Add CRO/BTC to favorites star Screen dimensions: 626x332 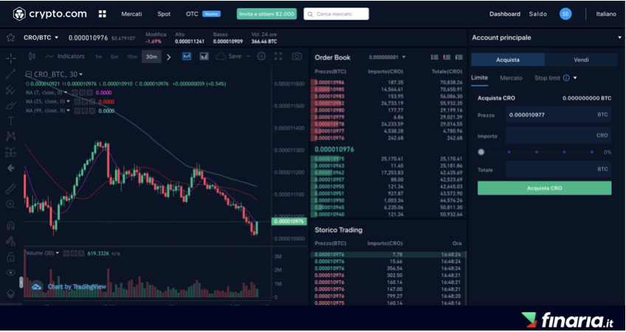(x=11, y=38)
